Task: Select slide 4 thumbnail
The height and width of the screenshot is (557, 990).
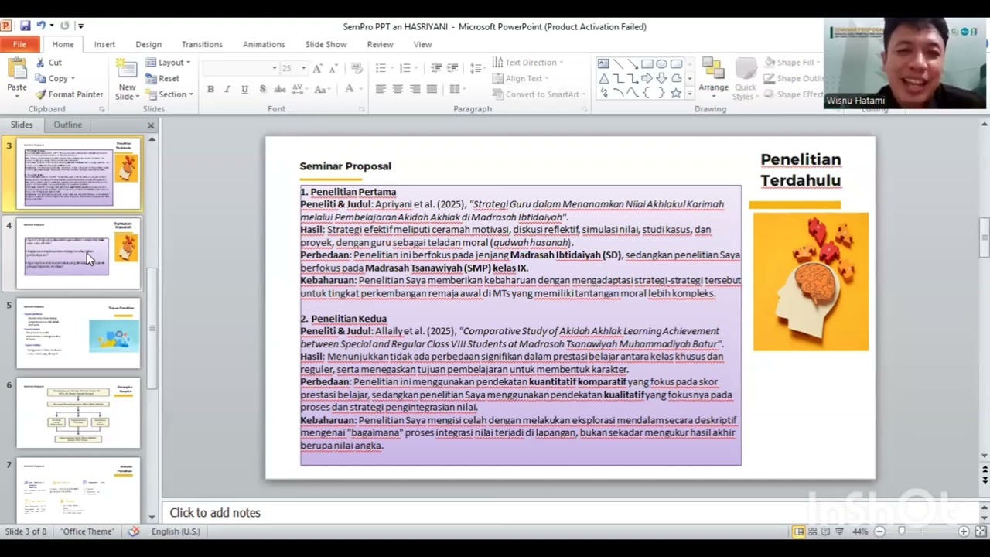Action: (x=78, y=254)
